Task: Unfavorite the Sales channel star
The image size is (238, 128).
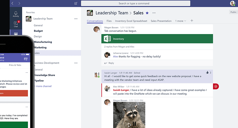Action: (x=147, y=13)
